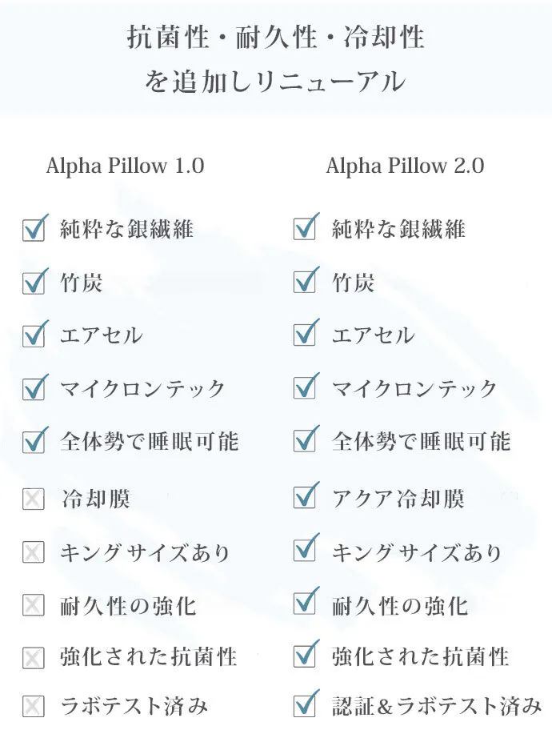
Task: Click the 認証&ラボテスト済み checkbox
Action: coord(305,705)
